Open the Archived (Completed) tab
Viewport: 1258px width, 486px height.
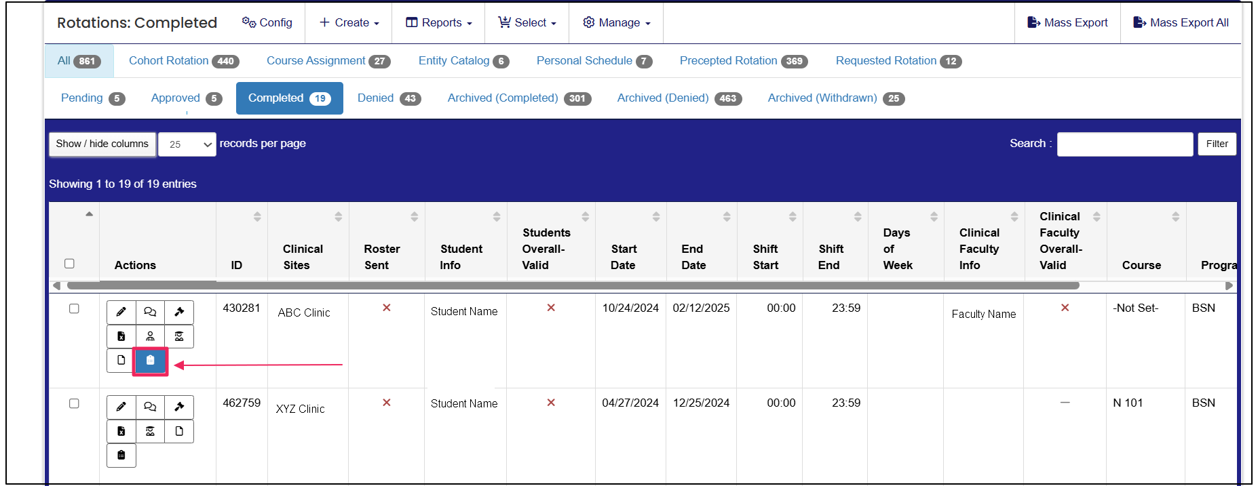[x=519, y=98]
